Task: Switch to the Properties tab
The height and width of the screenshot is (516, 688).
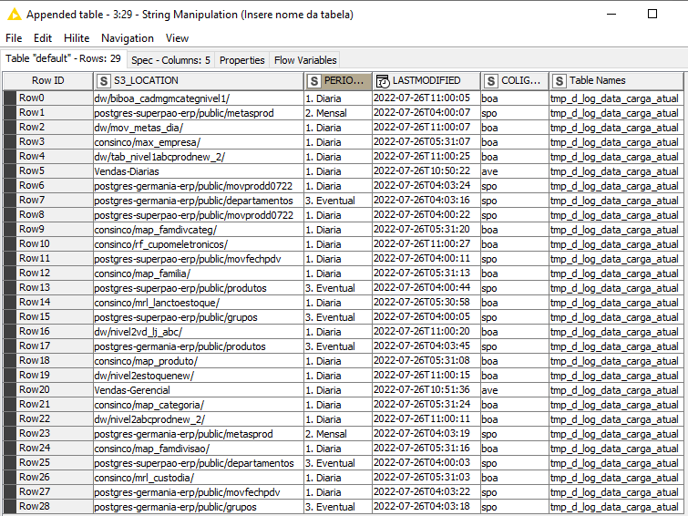Action: point(241,60)
